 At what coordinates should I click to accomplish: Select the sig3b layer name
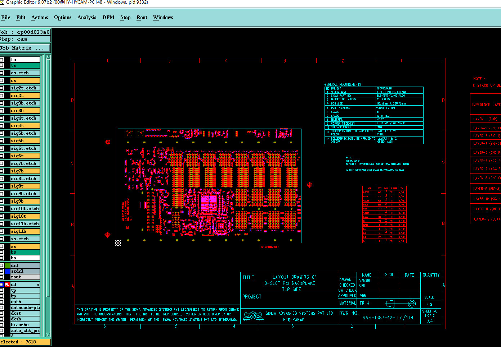pos(25,111)
